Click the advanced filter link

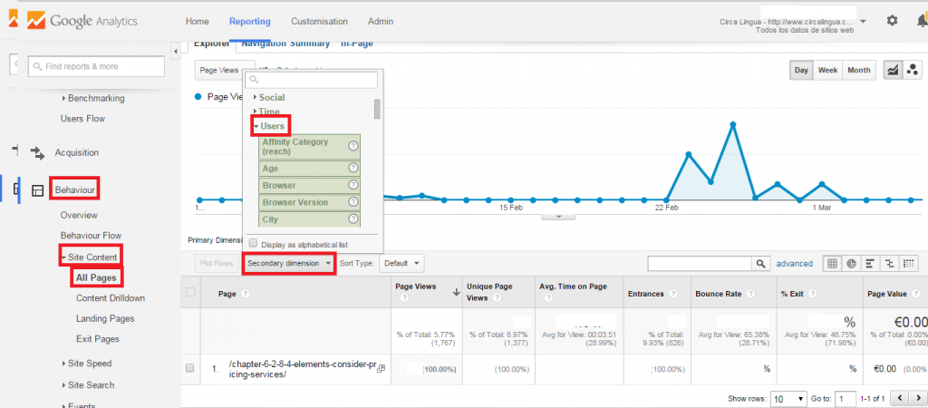pos(794,264)
